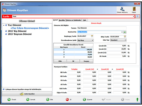Click BB Farkı Yetişkin value field
This screenshot has height=106, width=142.
tap(74, 72)
